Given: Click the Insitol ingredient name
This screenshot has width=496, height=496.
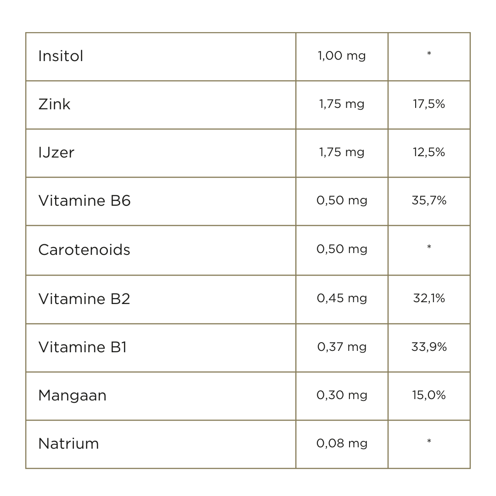Looking at the screenshot, I should [61, 56].
